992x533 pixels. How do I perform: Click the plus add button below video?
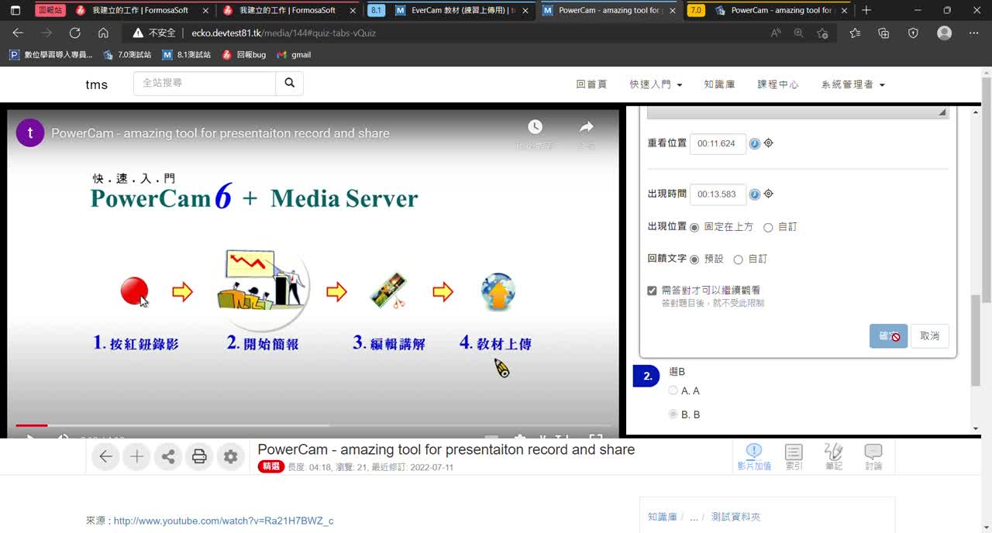(x=136, y=457)
